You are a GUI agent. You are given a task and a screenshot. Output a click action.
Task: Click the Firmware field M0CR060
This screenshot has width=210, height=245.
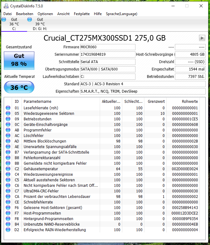pyautogui.click(x=108, y=47)
